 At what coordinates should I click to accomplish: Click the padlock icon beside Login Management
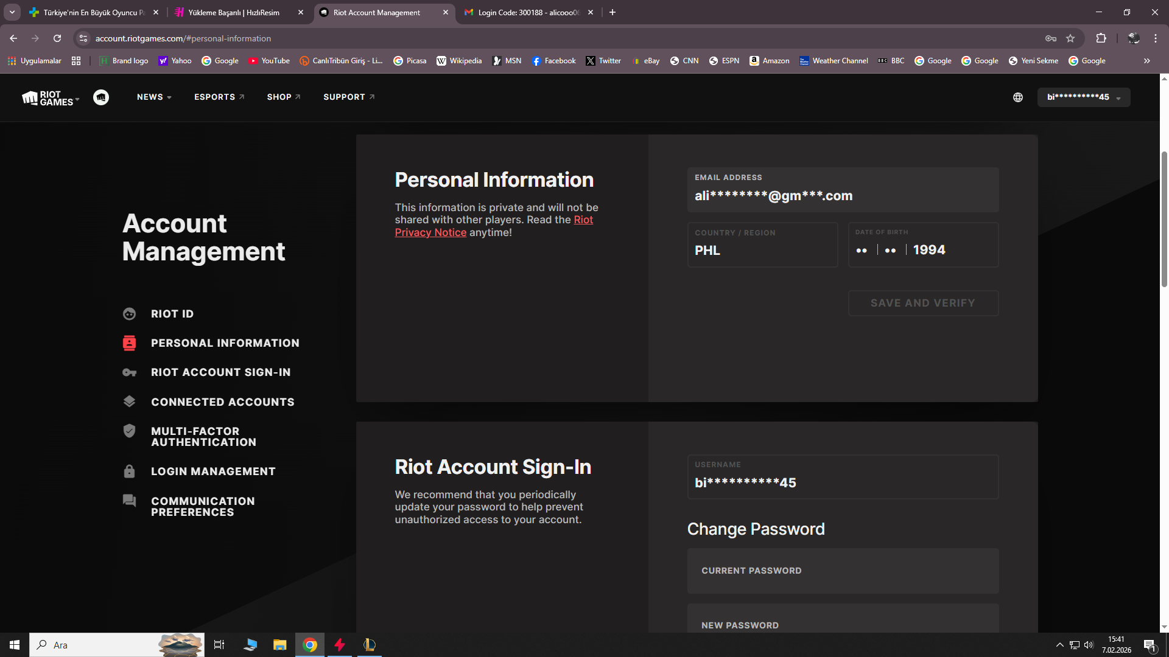129,471
